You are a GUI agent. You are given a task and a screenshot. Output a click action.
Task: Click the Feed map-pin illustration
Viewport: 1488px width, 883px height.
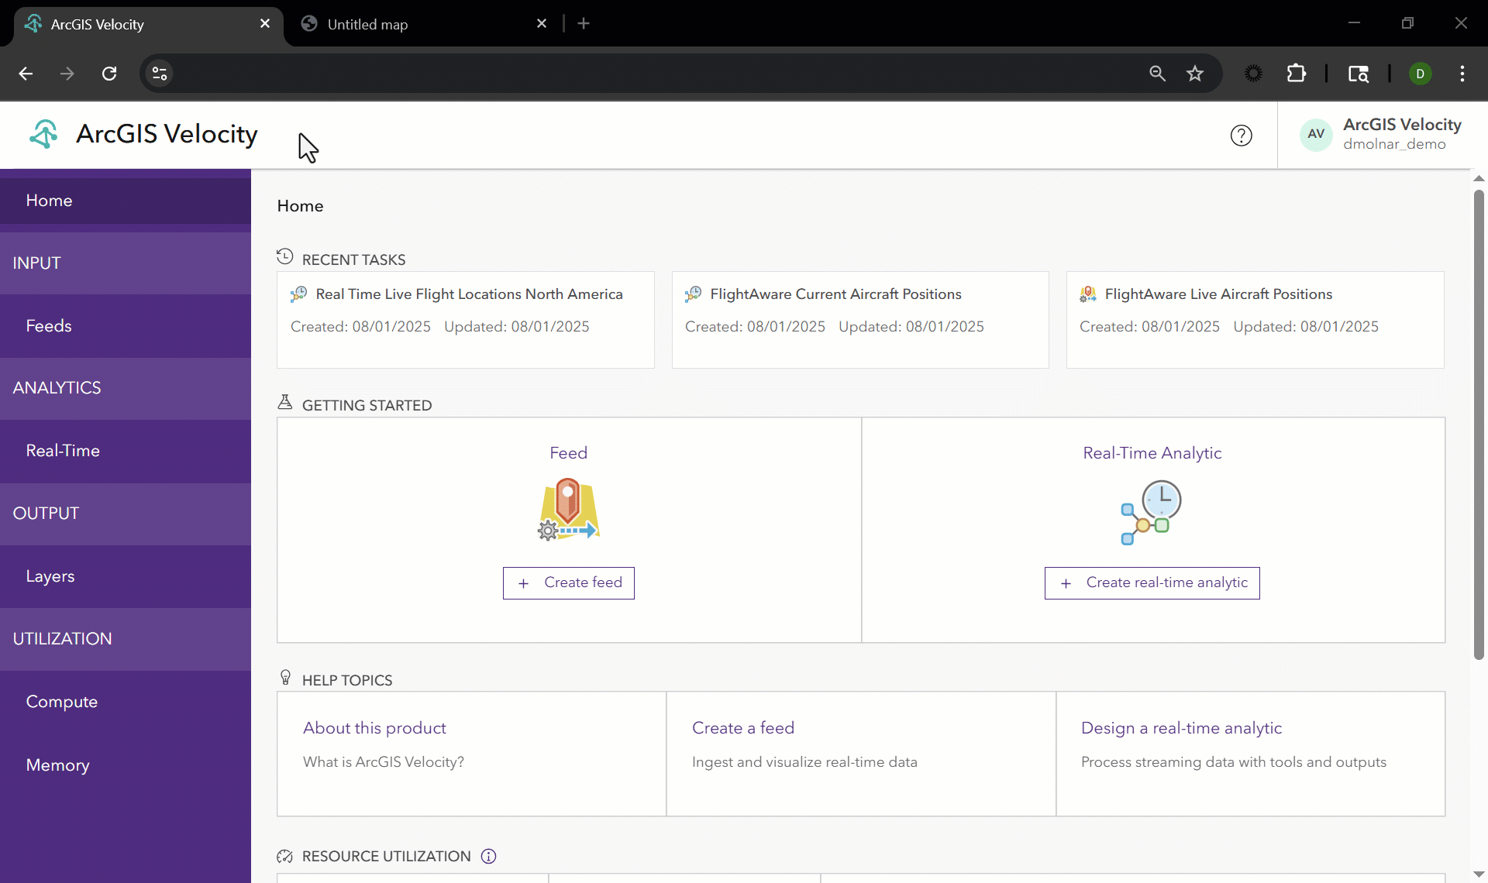point(568,509)
